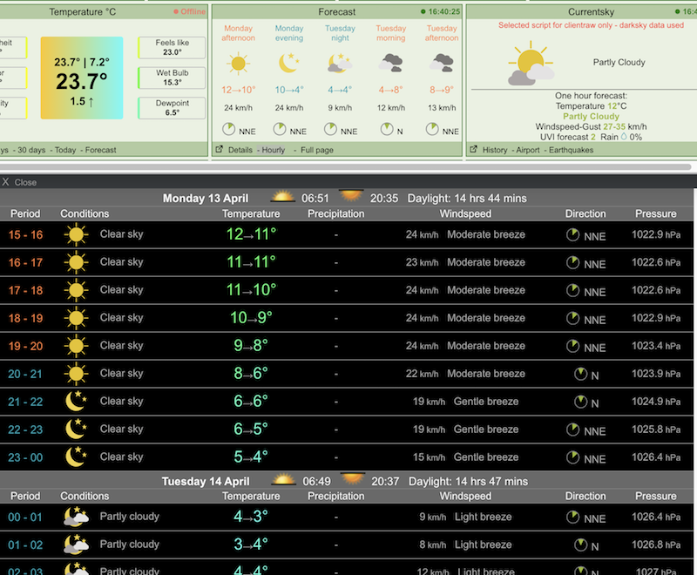
Task: Click the horizontal scrollbar below the panels
Action: 348,166
